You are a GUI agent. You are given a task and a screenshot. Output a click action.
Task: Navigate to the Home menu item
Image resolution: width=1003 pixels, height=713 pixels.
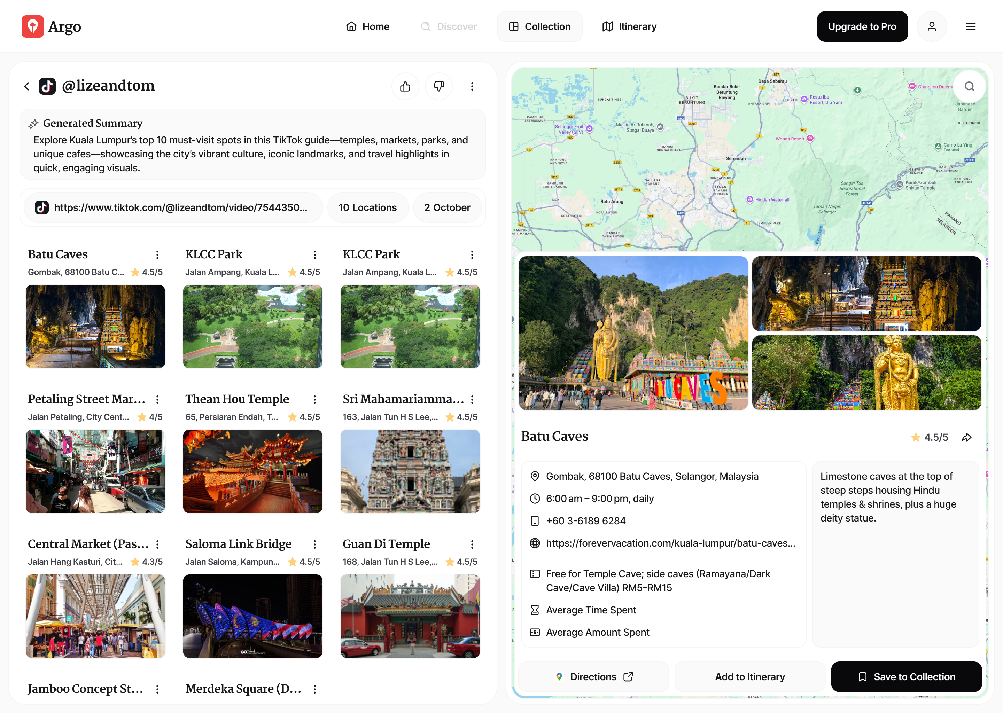(x=367, y=26)
